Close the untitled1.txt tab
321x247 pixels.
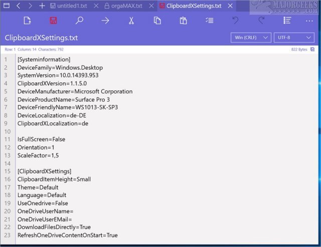point(96,6)
